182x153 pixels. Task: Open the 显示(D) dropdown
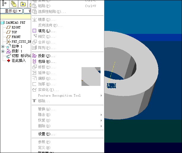[12, 11]
